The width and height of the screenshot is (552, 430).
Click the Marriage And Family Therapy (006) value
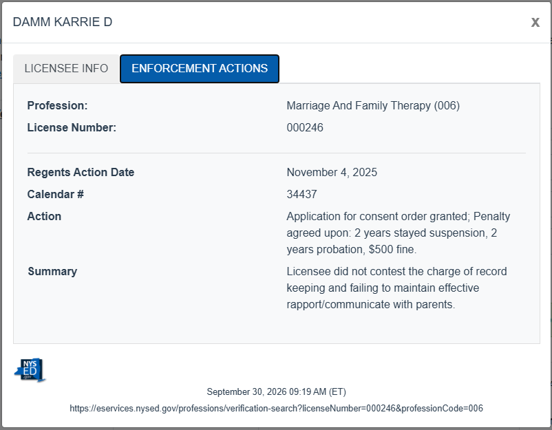coord(373,105)
